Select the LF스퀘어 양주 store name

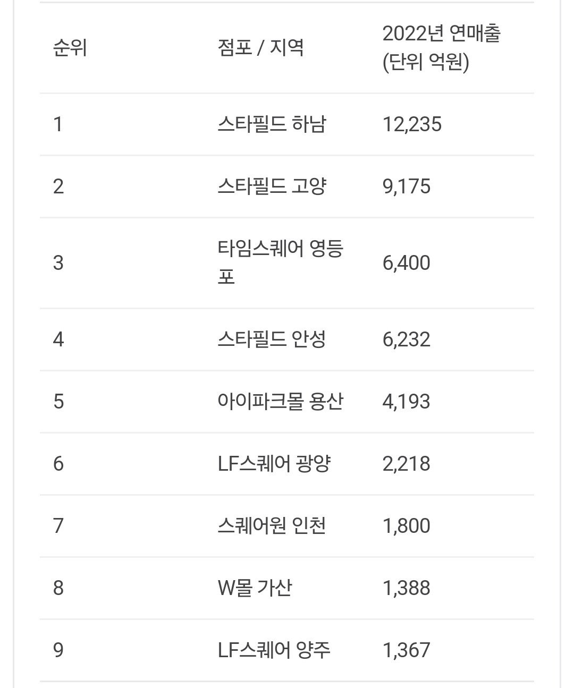(274, 650)
